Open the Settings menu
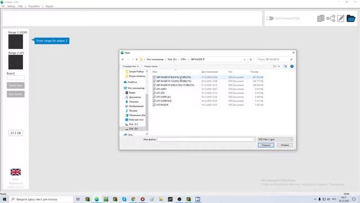The image size is (360, 203). 11,6
